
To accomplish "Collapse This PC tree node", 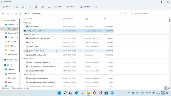I will [2, 65].
